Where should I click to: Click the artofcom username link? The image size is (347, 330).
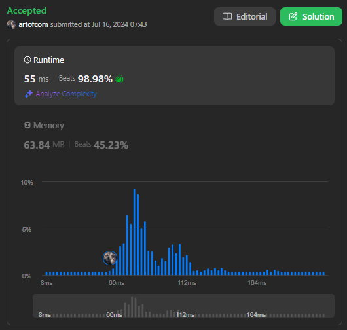[33, 24]
